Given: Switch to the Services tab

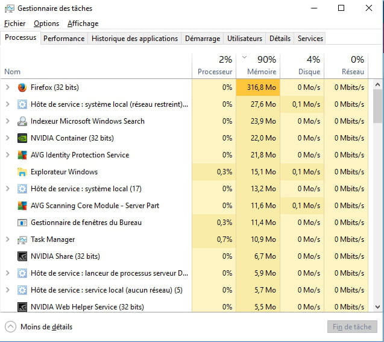Looking at the screenshot, I should coord(310,39).
